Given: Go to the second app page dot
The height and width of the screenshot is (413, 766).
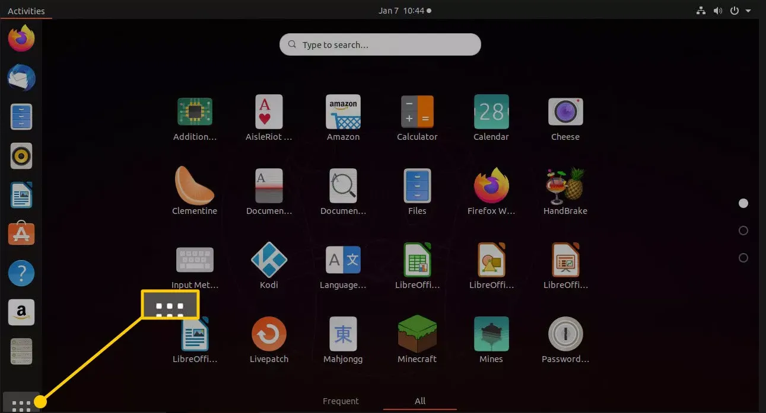Looking at the screenshot, I should point(743,230).
